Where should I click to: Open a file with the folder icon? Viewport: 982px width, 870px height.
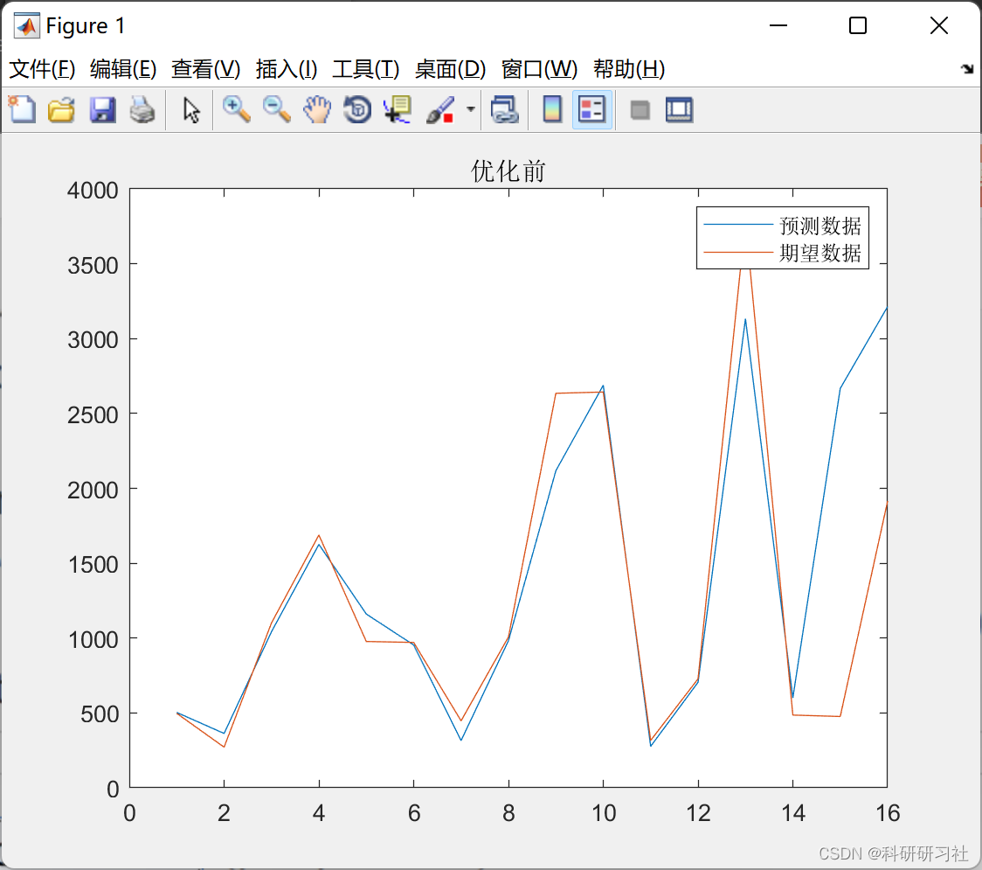tap(61, 109)
